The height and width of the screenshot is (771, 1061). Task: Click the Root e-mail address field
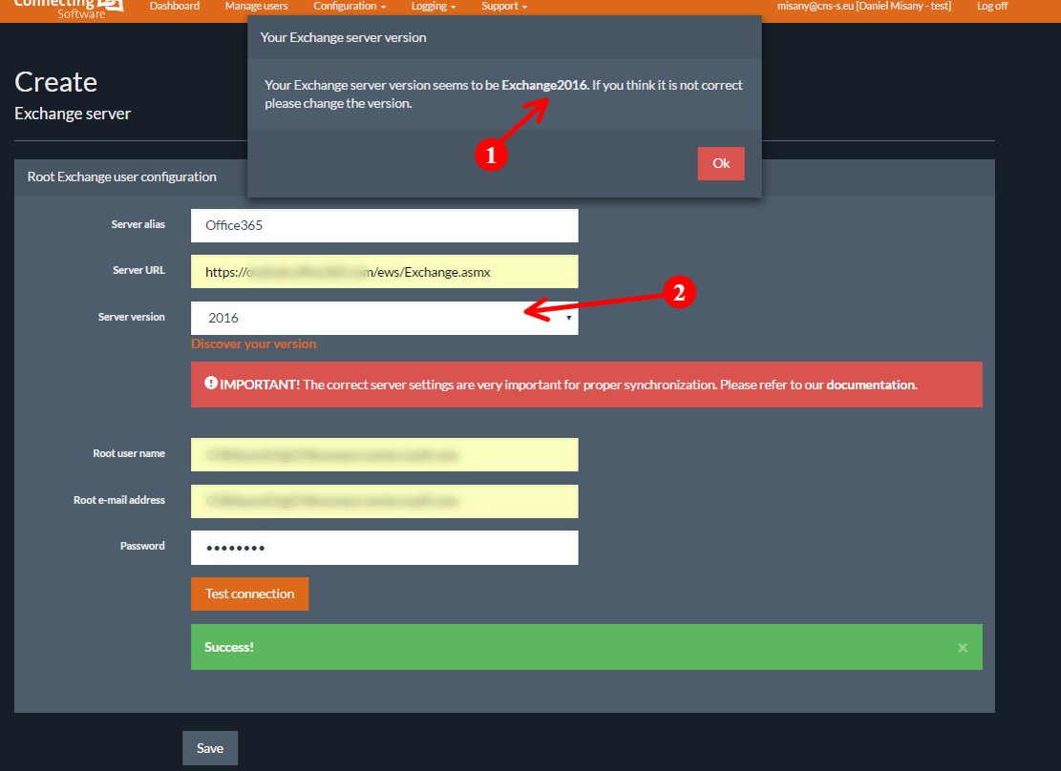coord(384,501)
